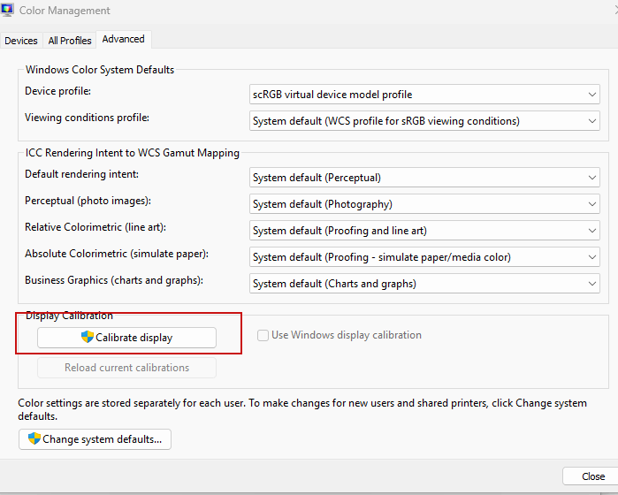618x495 pixels.
Task: Click the shield icon on Calibrate display
Action: coord(88,337)
